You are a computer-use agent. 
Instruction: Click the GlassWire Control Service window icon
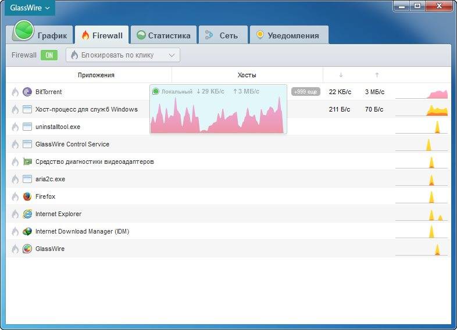[27, 144]
